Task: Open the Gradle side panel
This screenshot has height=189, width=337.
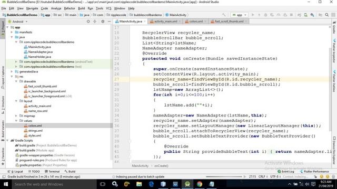Action: click(334, 27)
